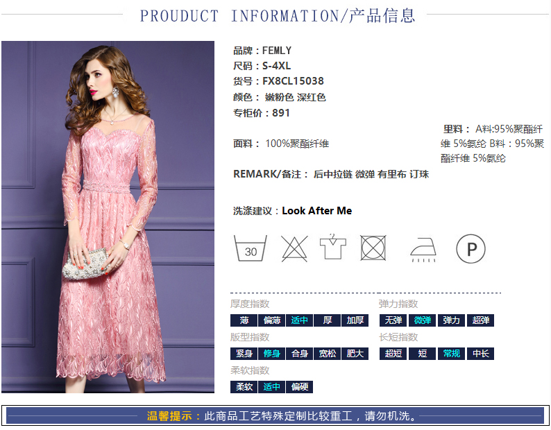Click the 温馨提示 warning banner
Viewport: 551px width, 430px height.
[x=275, y=416]
